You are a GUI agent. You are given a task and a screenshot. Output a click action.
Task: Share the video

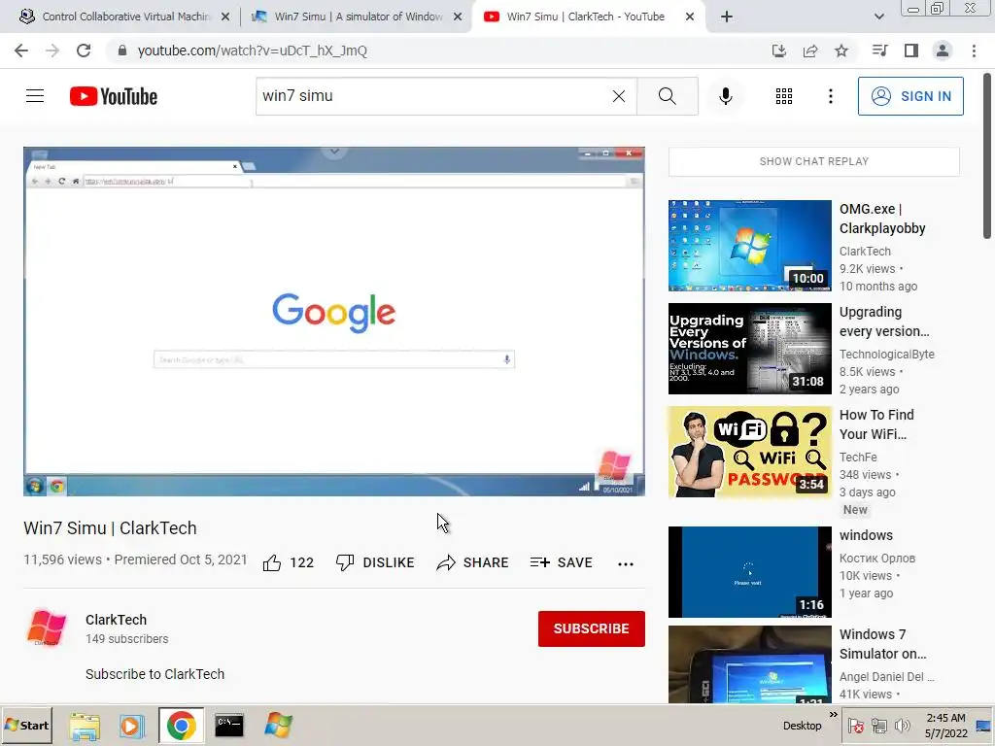pos(473,562)
